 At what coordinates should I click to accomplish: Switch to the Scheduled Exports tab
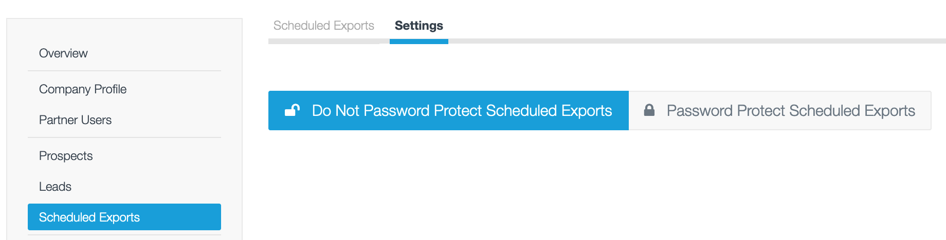pyautogui.click(x=323, y=26)
